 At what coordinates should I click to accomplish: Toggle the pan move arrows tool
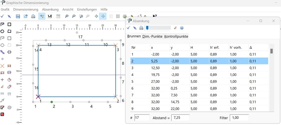(103, 16)
